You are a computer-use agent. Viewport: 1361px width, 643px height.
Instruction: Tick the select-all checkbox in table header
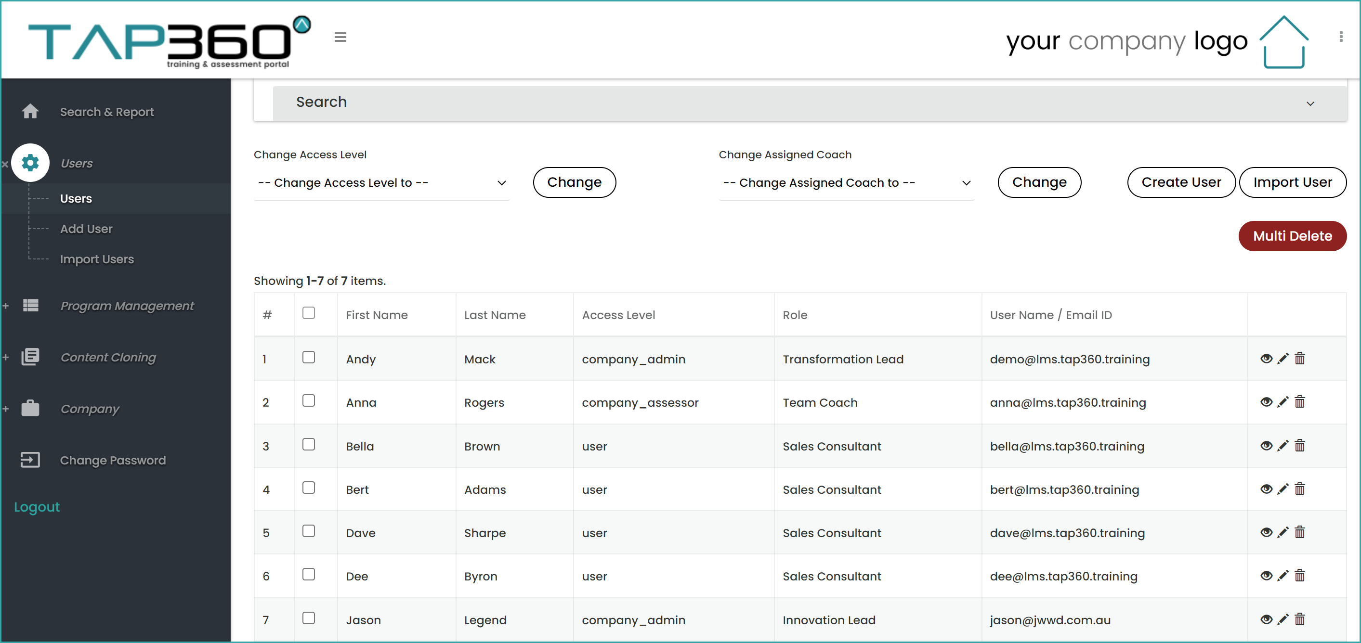tap(309, 313)
